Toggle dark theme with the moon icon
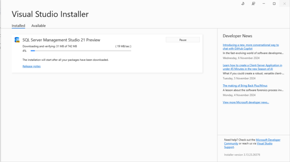 coord(243,4)
